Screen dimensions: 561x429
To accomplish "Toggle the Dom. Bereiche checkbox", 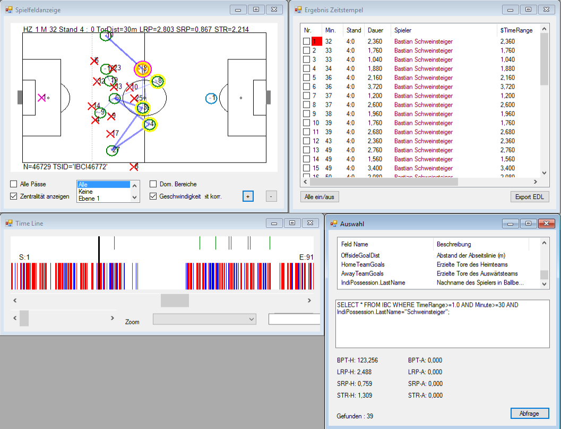I will pos(153,184).
